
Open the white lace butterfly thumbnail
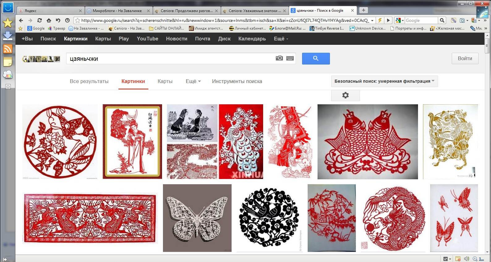(x=197, y=218)
